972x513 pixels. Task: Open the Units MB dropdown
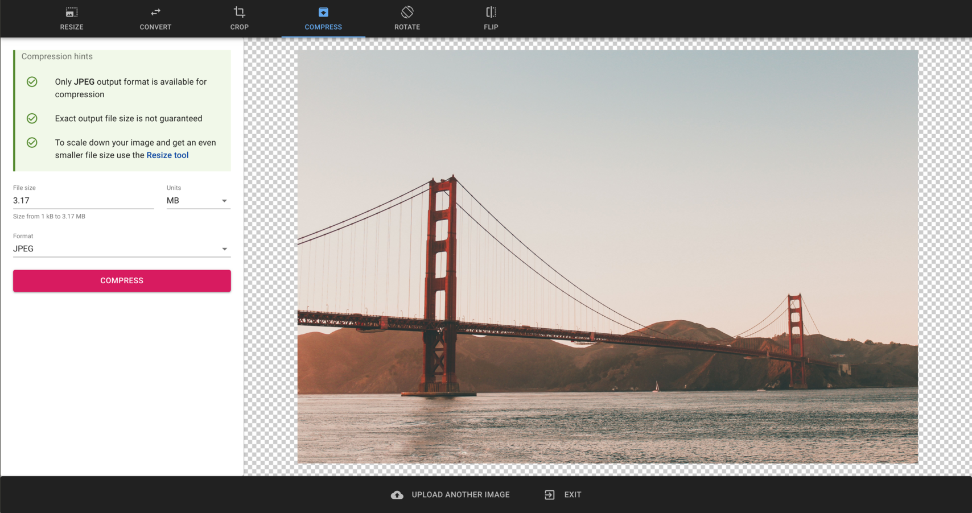pyautogui.click(x=197, y=201)
